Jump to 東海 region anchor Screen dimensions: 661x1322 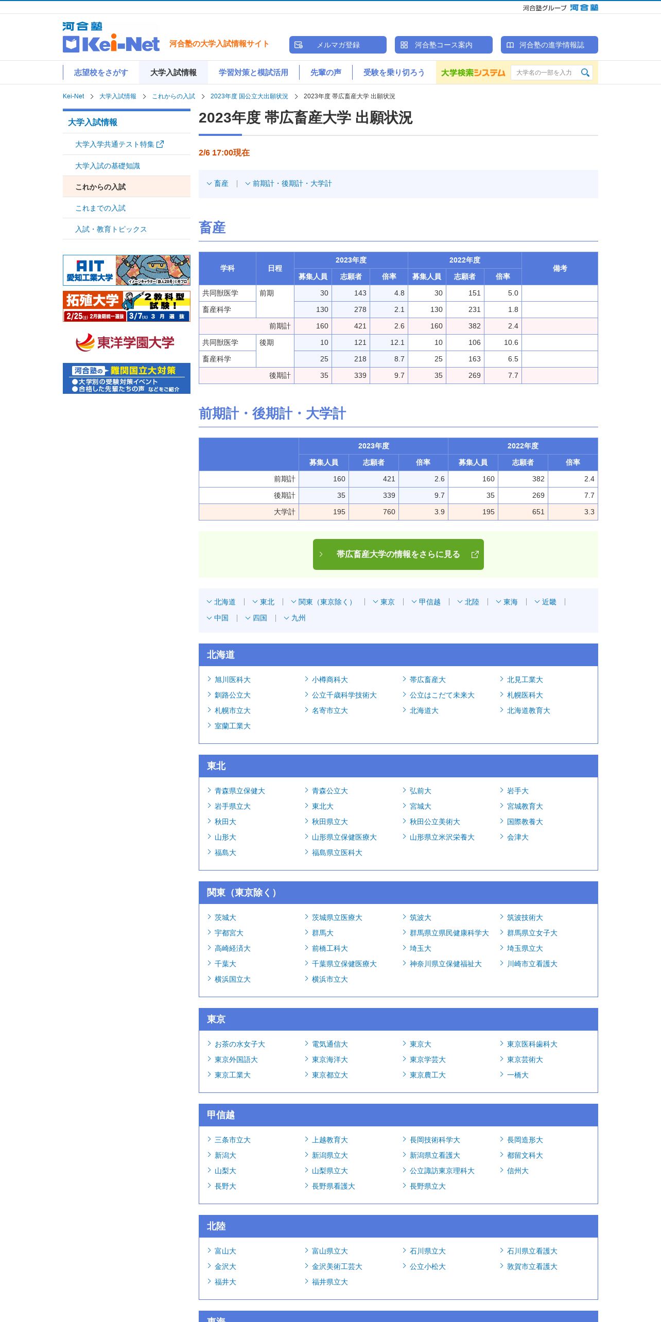tap(507, 602)
